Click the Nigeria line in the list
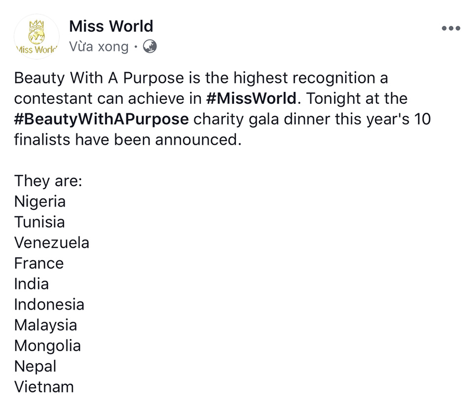This screenshot has width=474, height=409. coord(40,202)
